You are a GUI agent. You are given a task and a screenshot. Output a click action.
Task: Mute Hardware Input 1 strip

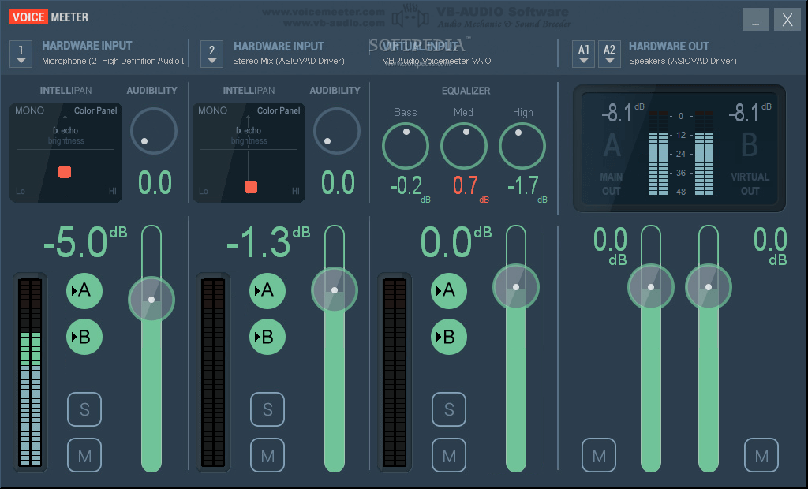84,455
